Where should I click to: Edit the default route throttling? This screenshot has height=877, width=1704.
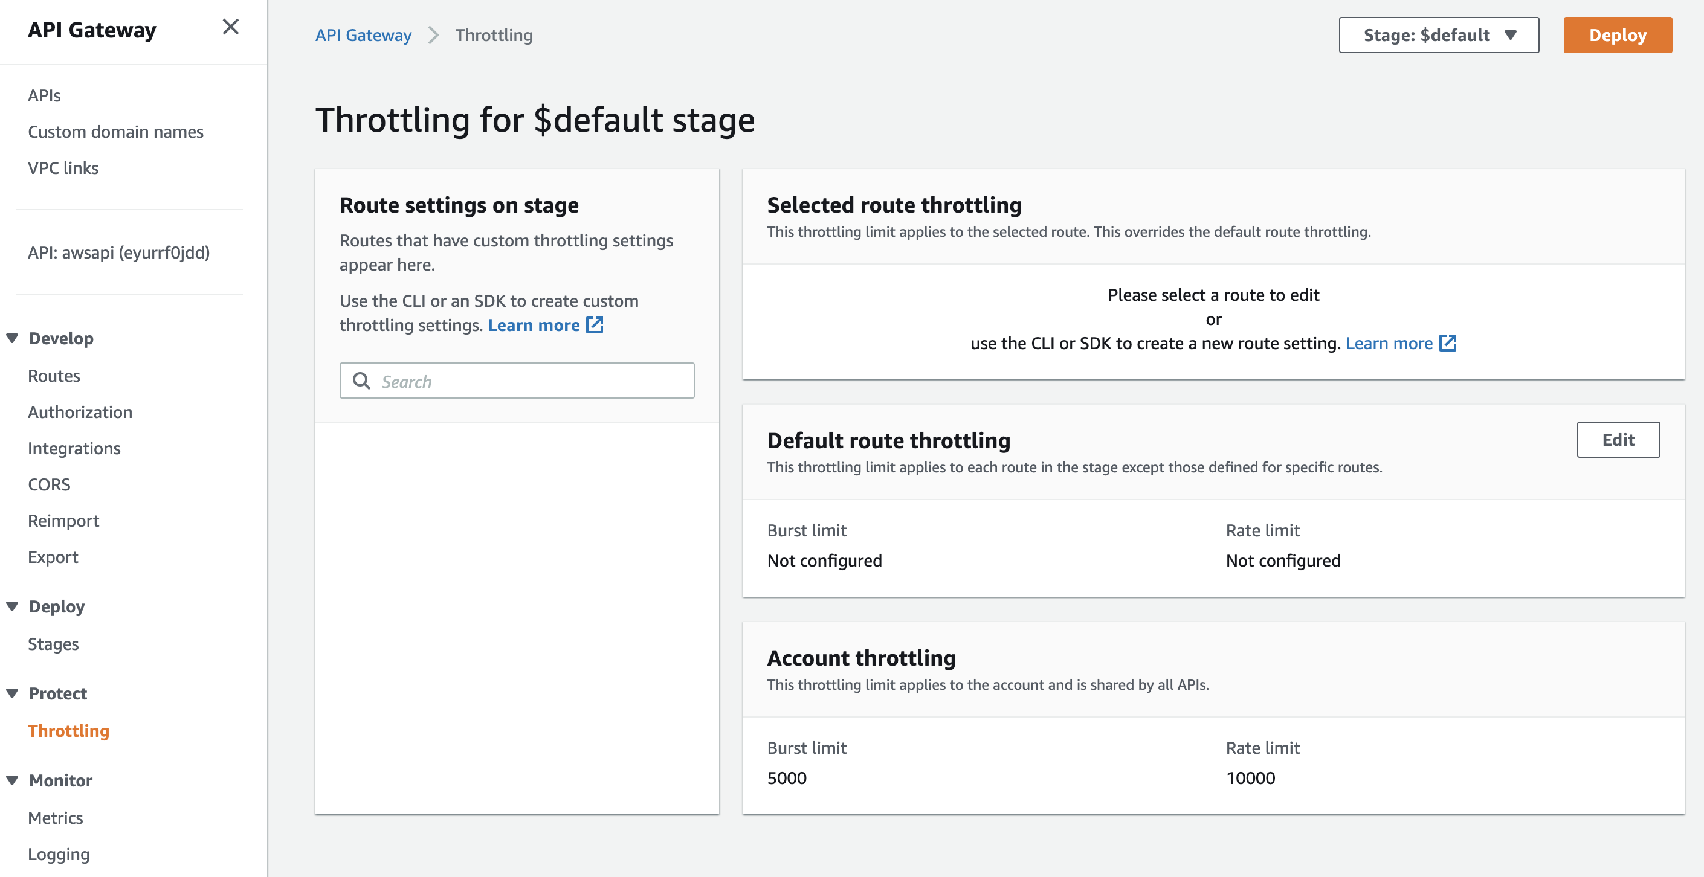point(1618,440)
